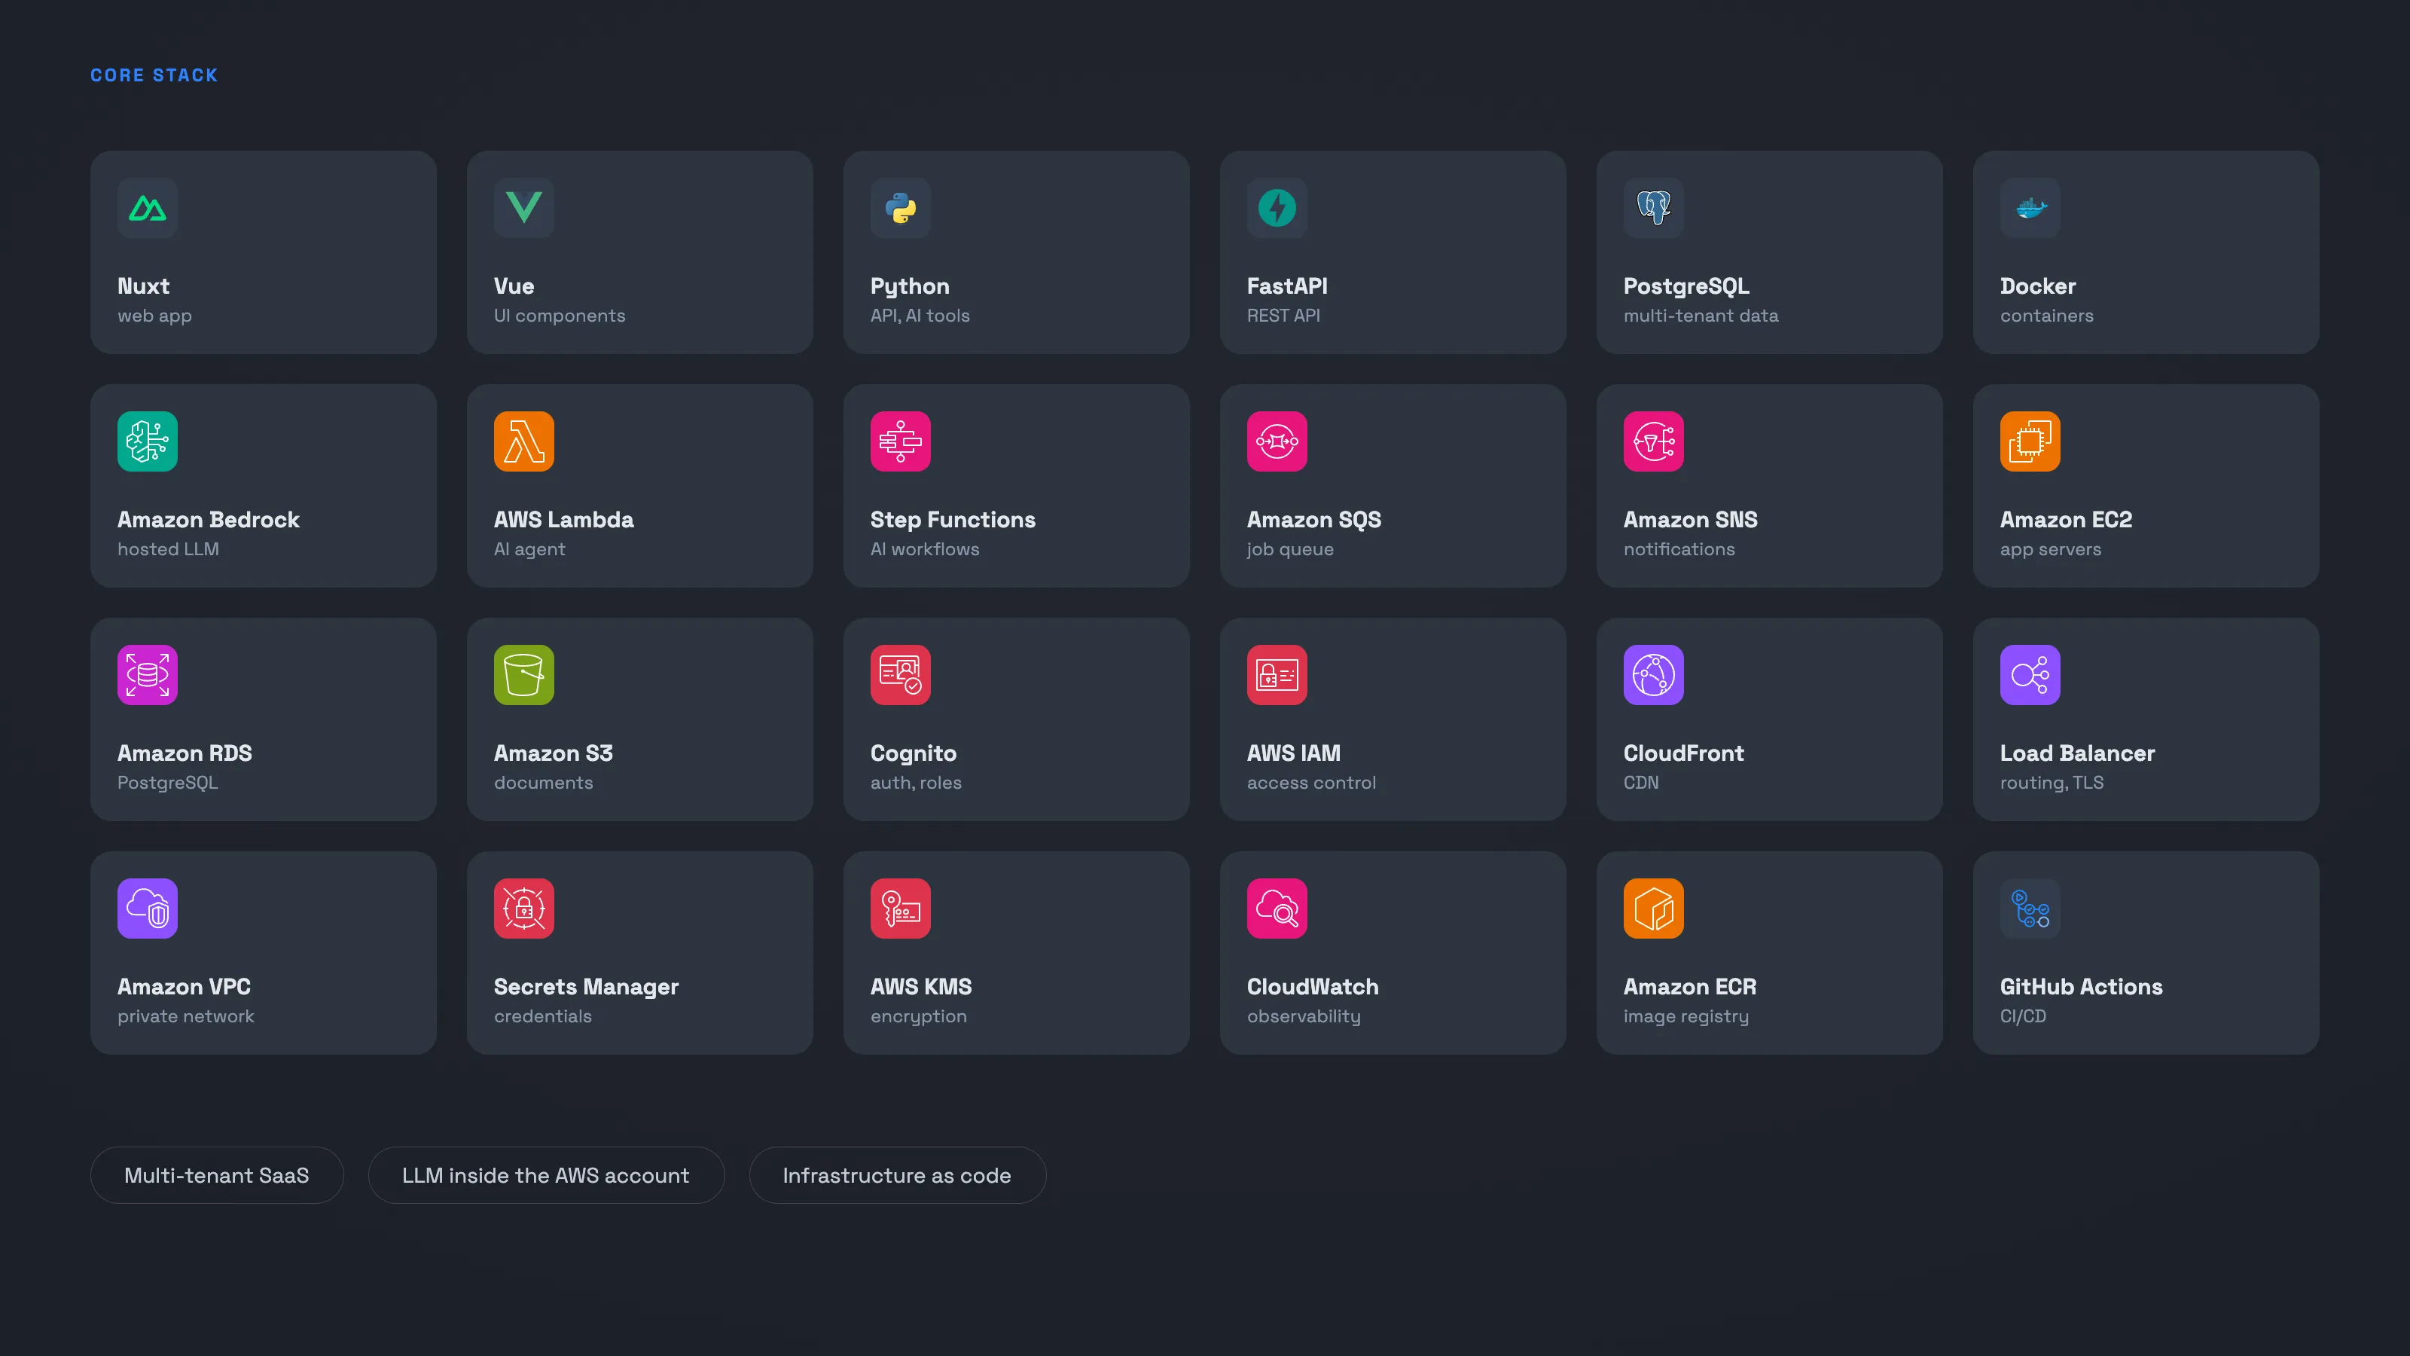
Task: Select the Load Balancer title text
Action: (2077, 753)
